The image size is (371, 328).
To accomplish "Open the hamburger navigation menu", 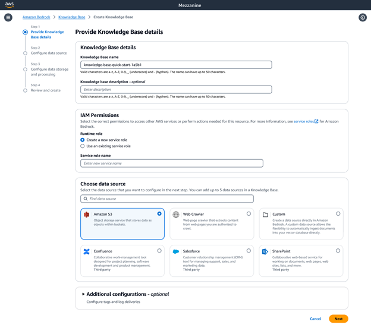I will coord(8,18).
